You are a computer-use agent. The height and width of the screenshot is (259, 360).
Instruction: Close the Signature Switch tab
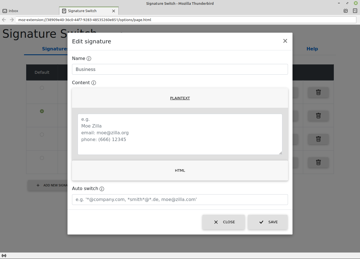(114, 11)
